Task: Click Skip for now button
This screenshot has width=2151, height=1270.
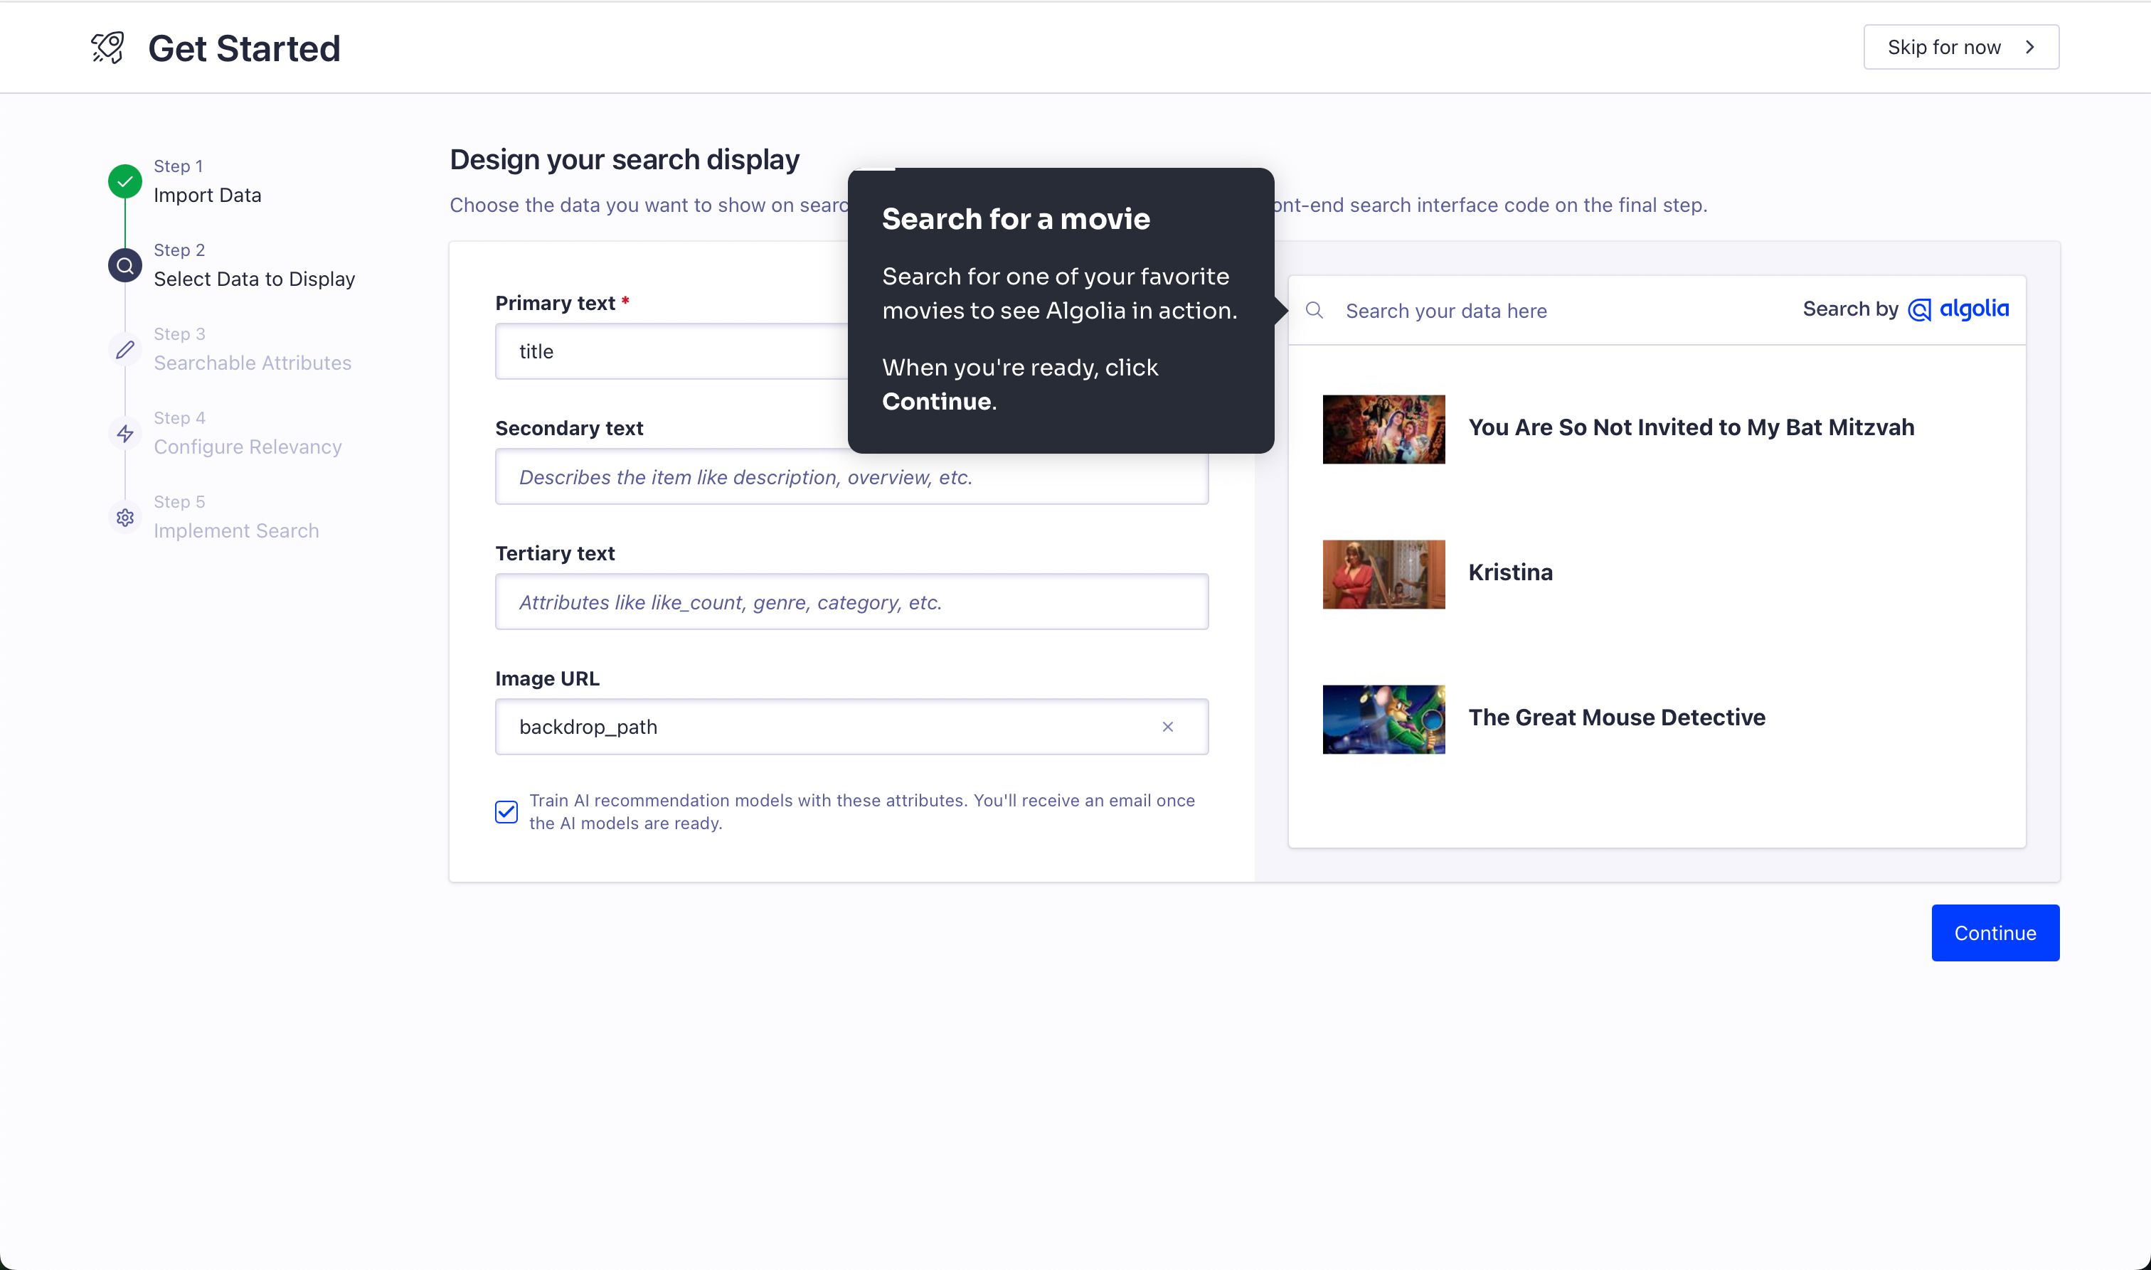Action: [1960, 47]
